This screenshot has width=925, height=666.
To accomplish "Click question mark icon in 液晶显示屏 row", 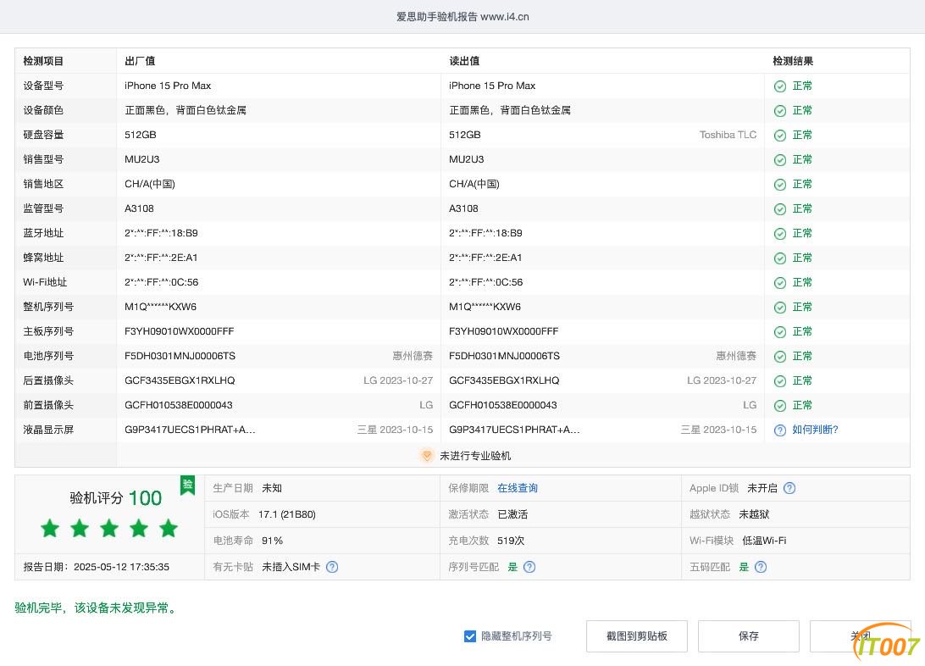I will (x=780, y=430).
